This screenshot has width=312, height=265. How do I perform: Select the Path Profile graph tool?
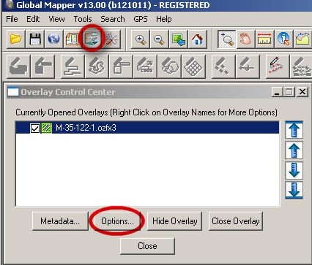tap(302, 39)
